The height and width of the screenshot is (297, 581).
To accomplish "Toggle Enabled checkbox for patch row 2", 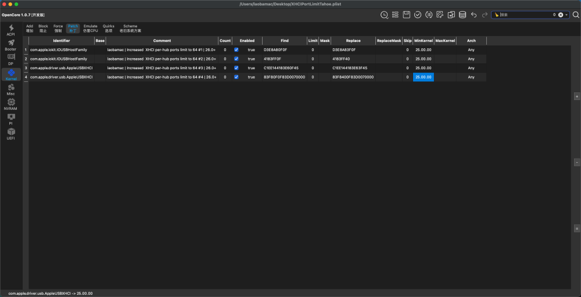I will 236,59.
